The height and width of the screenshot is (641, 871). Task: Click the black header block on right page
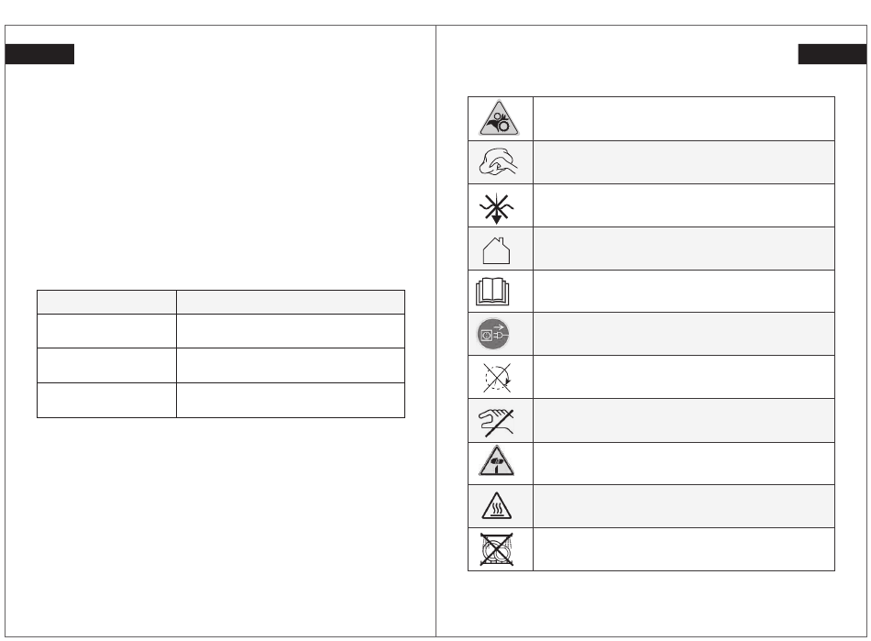point(832,54)
